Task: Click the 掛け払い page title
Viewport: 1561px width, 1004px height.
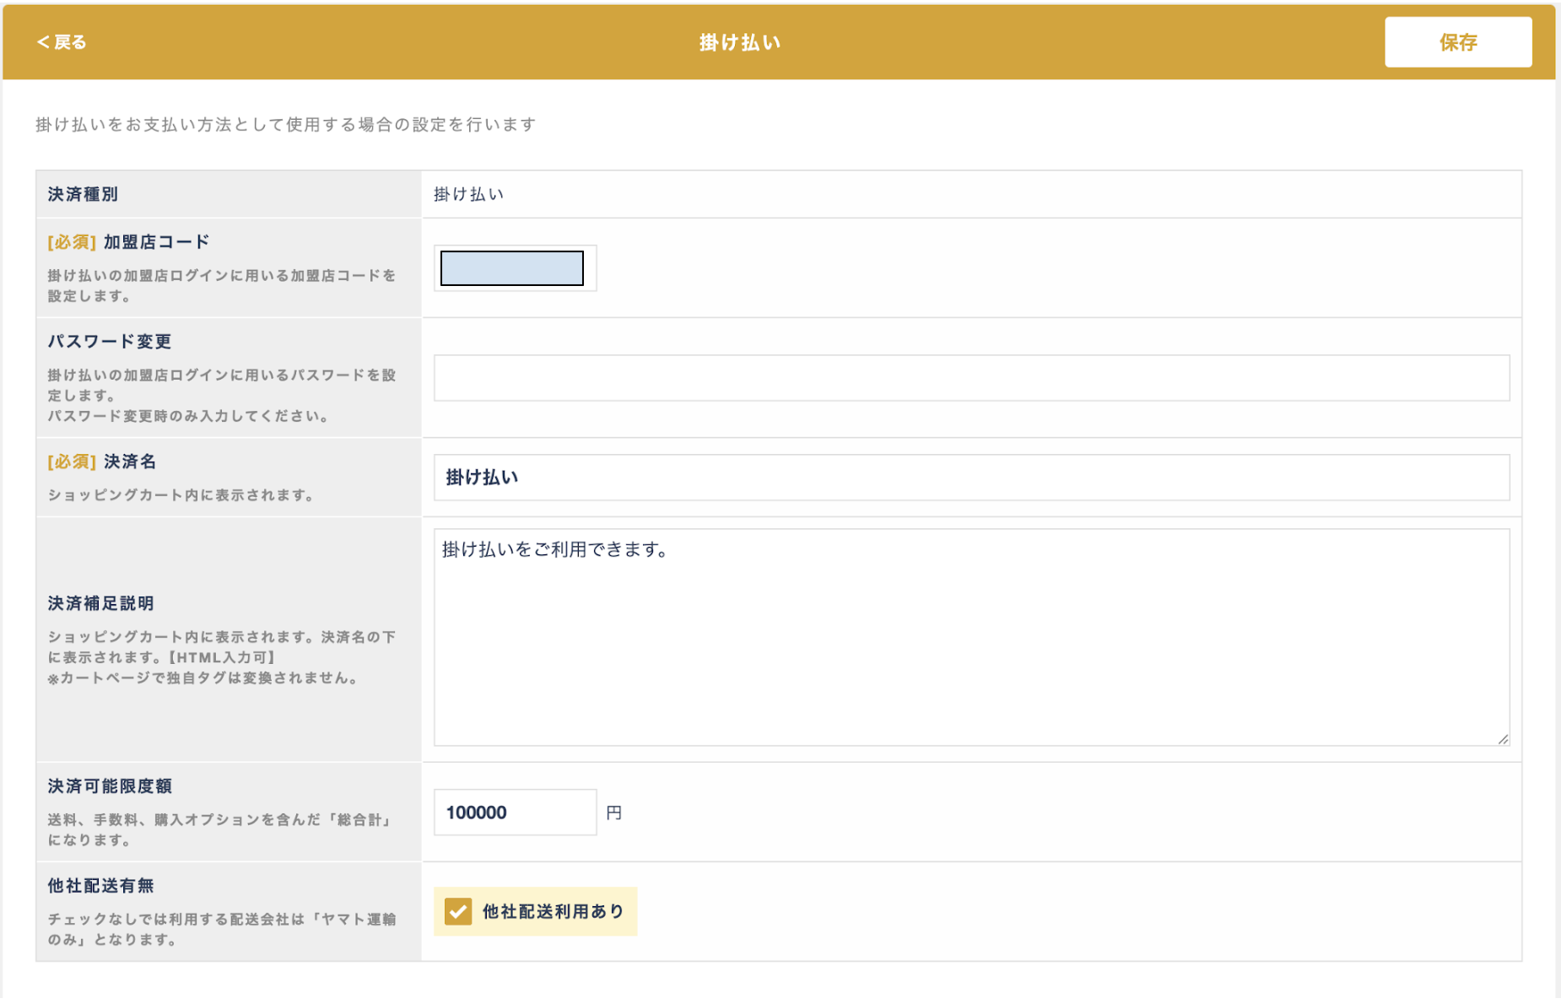Action: pos(740,42)
